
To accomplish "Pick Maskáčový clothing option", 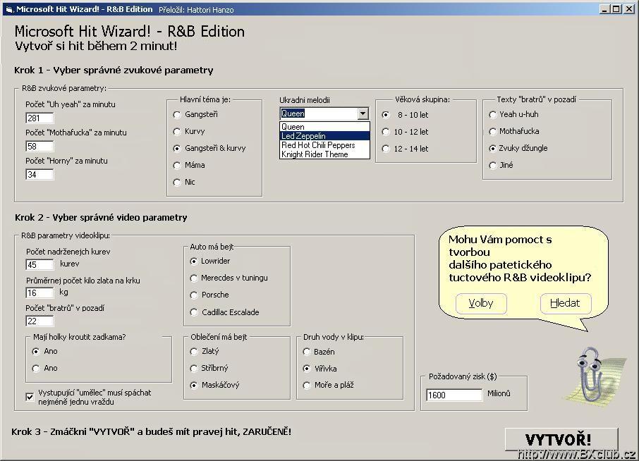I will pos(194,386).
